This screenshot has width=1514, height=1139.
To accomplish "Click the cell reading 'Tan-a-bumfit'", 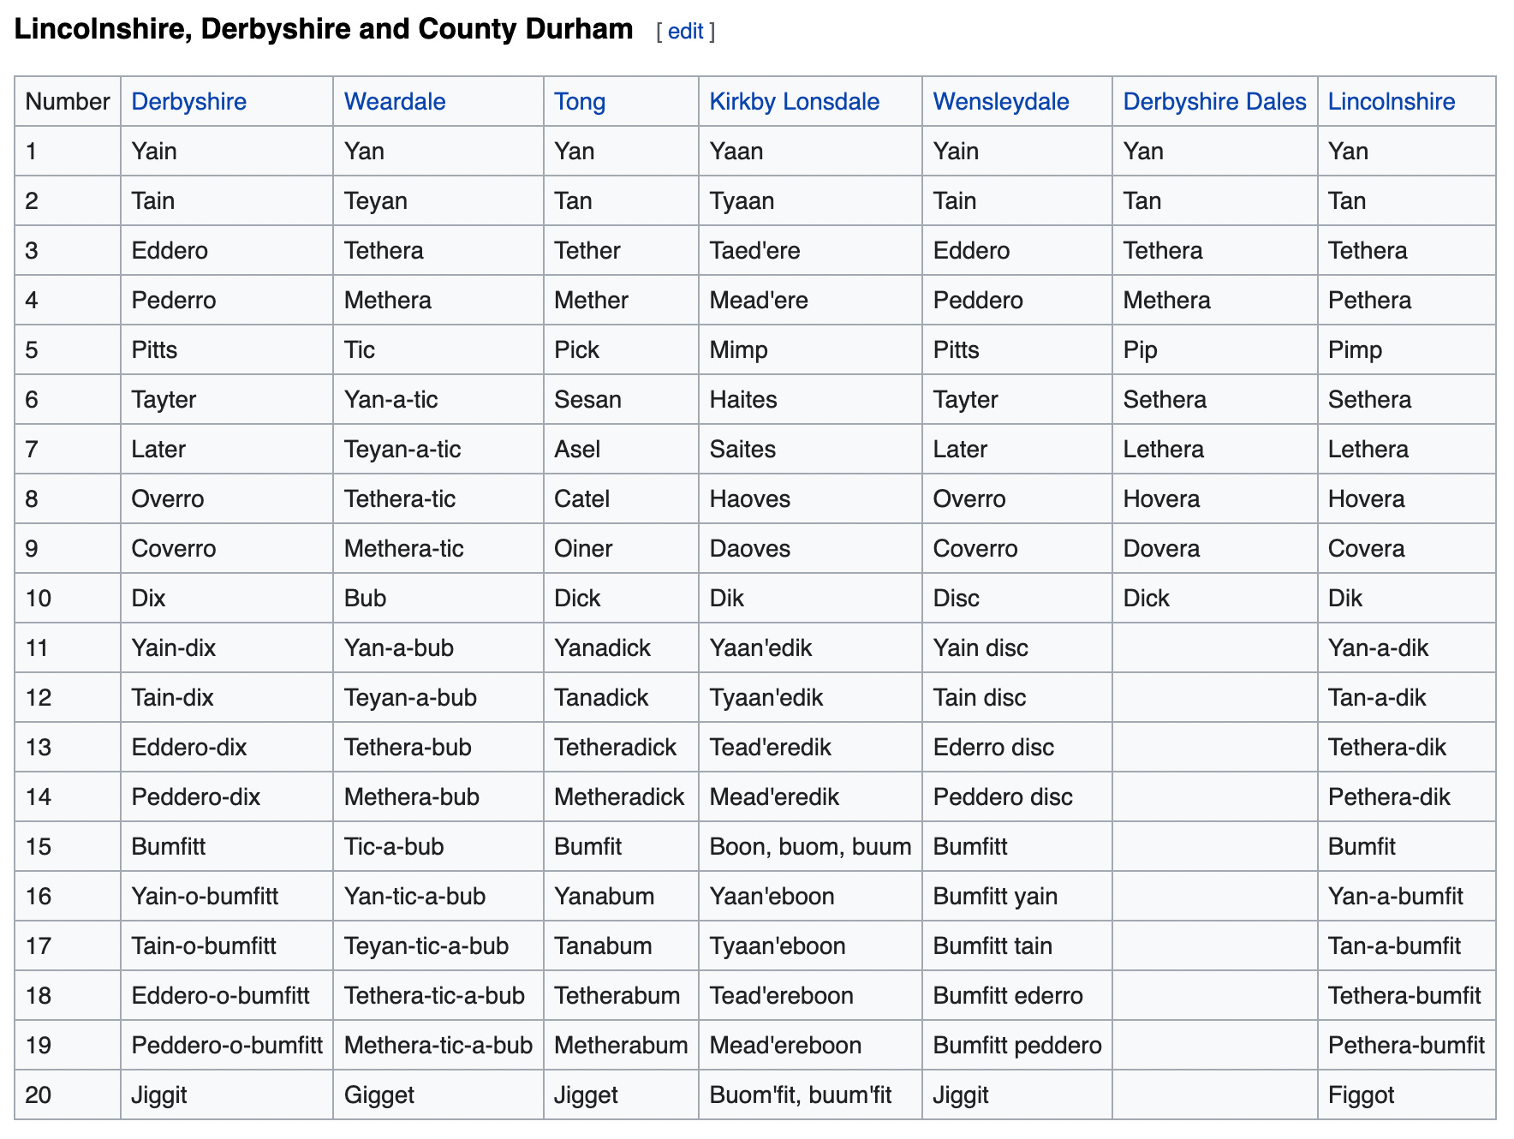I will click(1407, 946).
